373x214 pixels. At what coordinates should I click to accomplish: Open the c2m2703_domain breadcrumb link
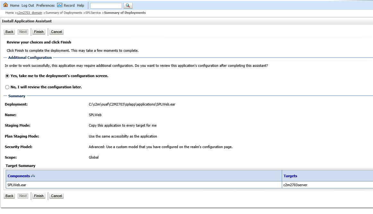coord(30,13)
